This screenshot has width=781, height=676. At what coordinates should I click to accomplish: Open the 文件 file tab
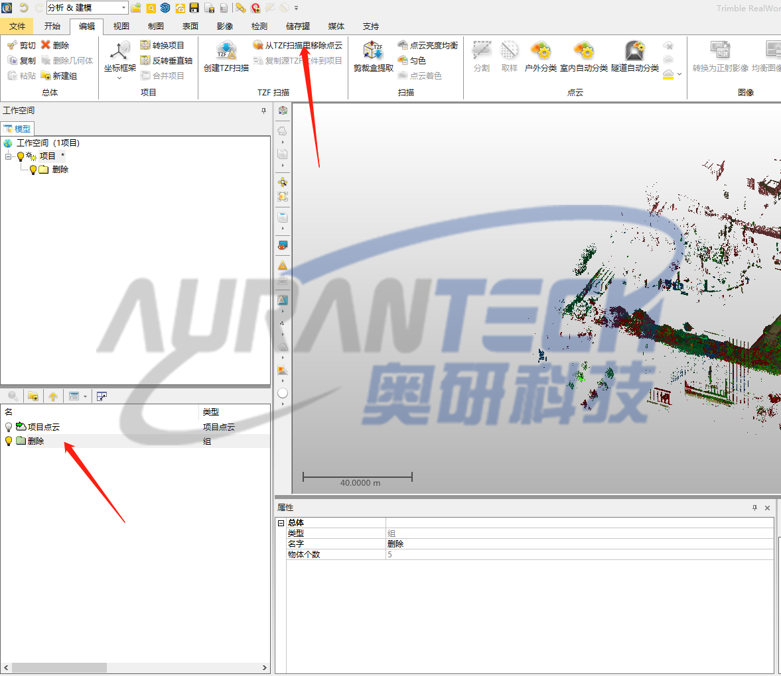(17, 27)
